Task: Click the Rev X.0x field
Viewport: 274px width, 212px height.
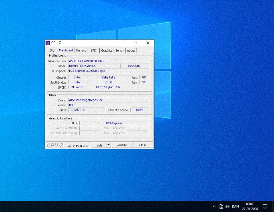Action: coord(134,66)
